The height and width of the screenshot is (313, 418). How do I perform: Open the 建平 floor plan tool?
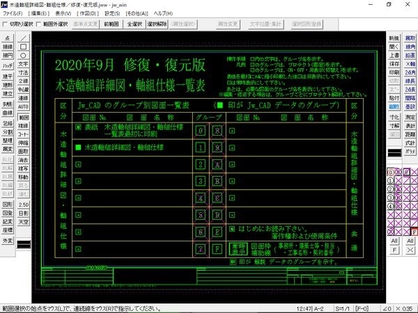(x=8, y=77)
